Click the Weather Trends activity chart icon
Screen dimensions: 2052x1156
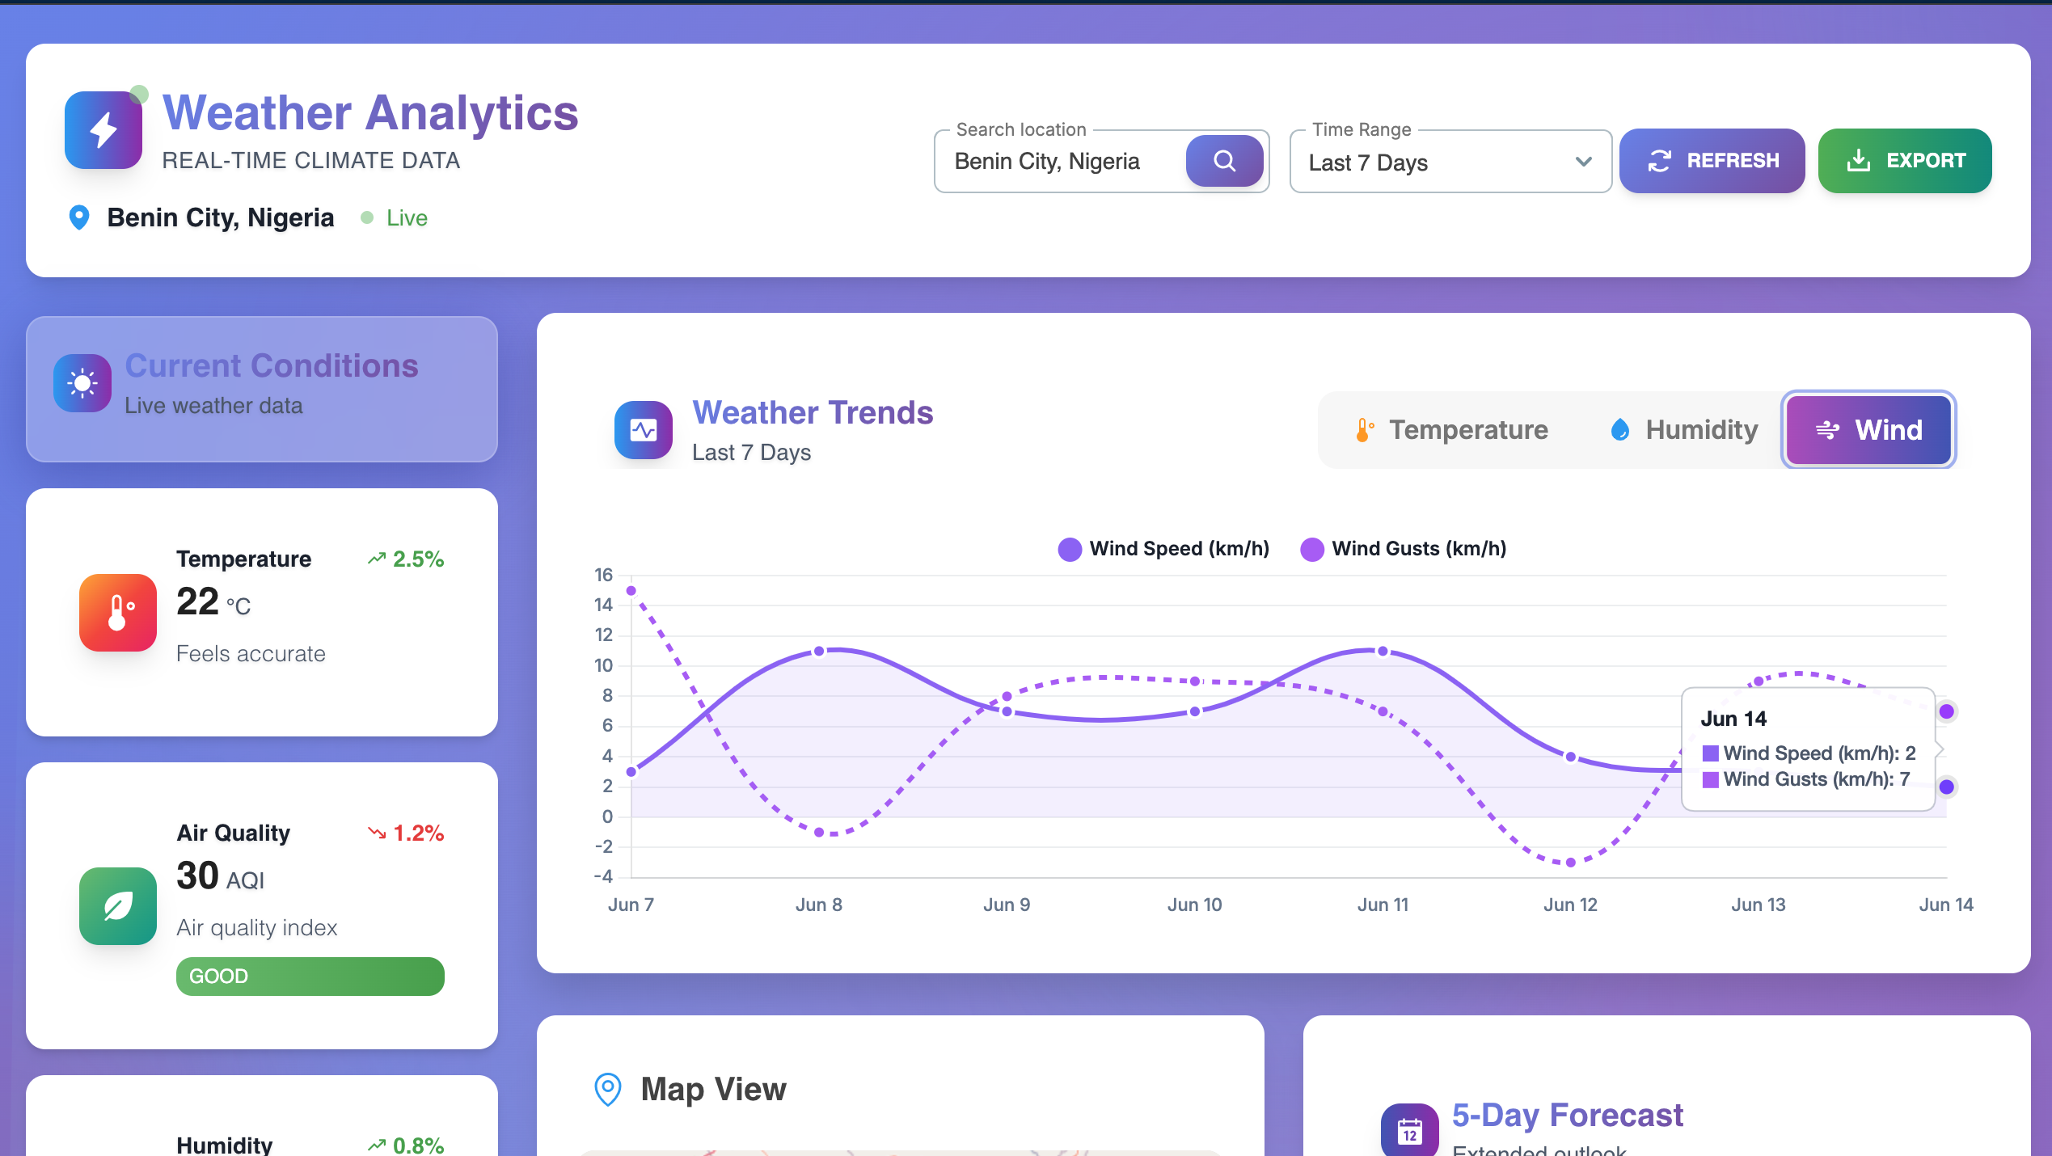coord(644,430)
